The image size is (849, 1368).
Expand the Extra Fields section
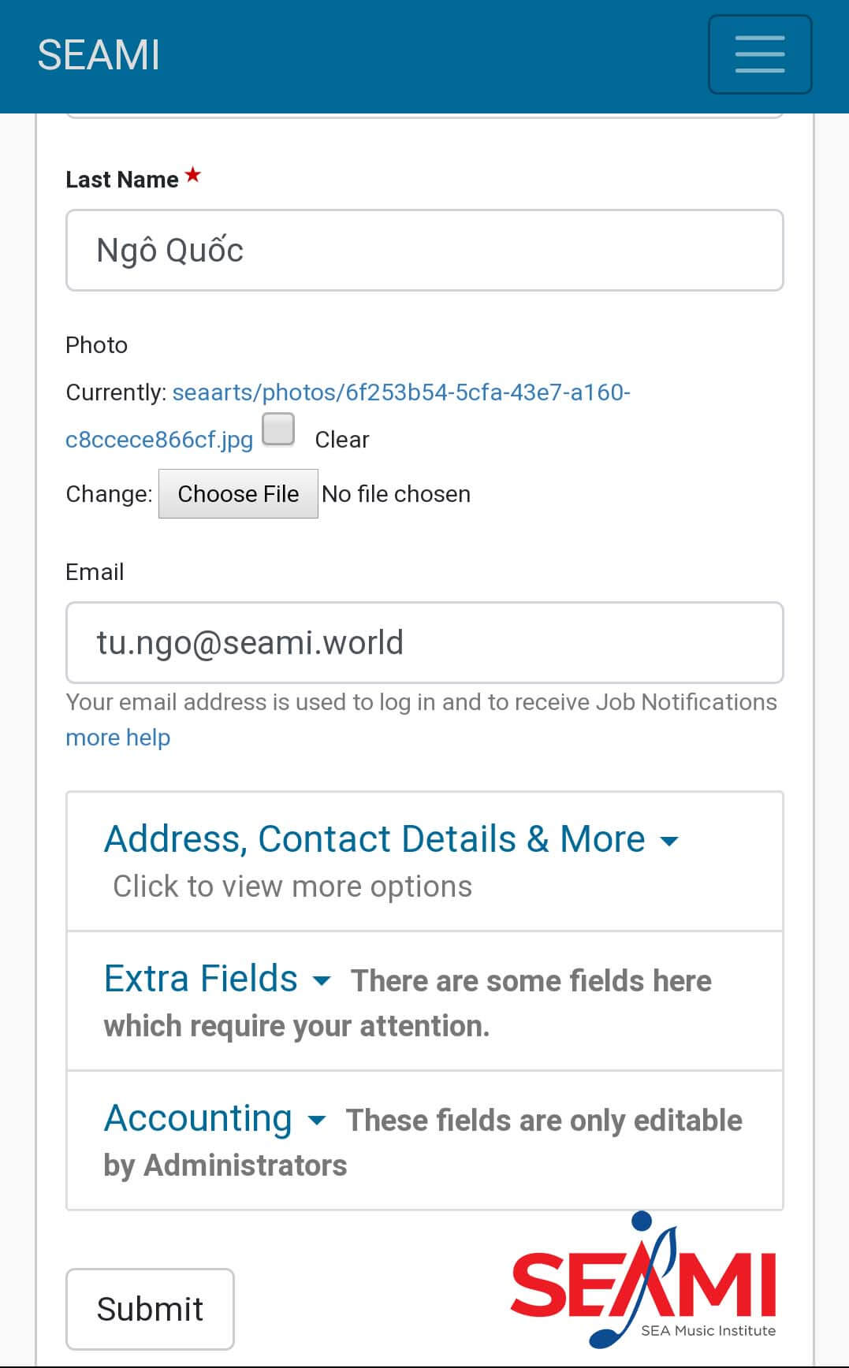tap(201, 979)
